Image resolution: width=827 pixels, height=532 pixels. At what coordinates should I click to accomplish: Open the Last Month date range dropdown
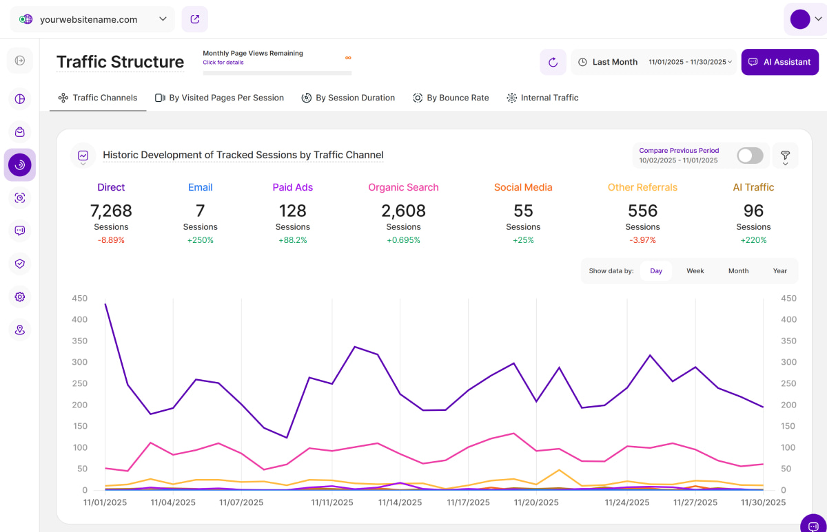coord(655,62)
